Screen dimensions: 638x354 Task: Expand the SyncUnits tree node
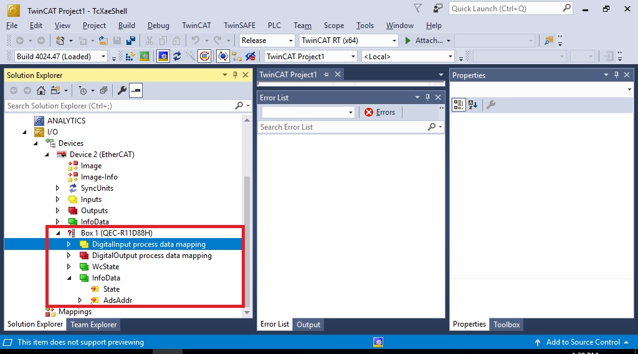coord(58,188)
